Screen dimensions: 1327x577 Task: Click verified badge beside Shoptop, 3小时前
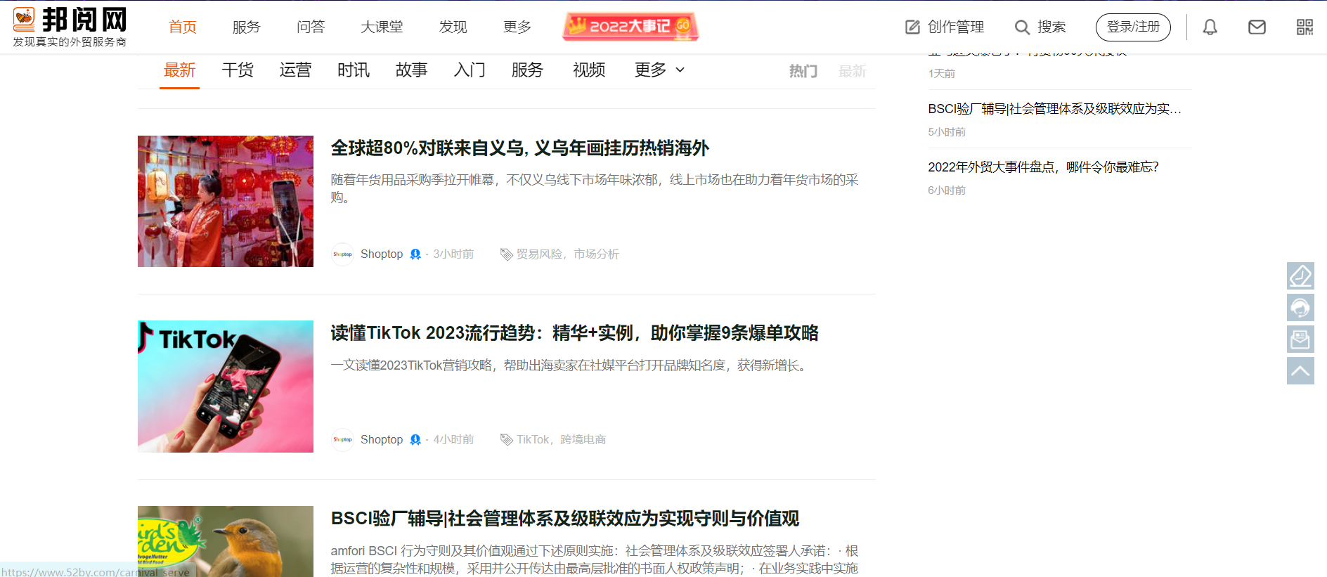pos(415,254)
